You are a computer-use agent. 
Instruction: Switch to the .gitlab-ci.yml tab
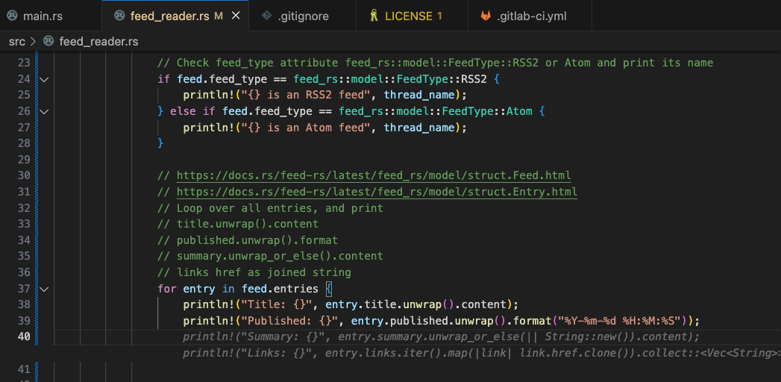click(530, 16)
